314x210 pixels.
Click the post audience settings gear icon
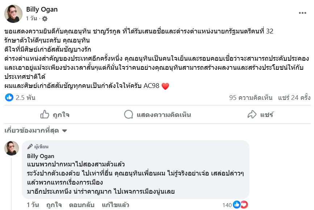[x=45, y=18]
